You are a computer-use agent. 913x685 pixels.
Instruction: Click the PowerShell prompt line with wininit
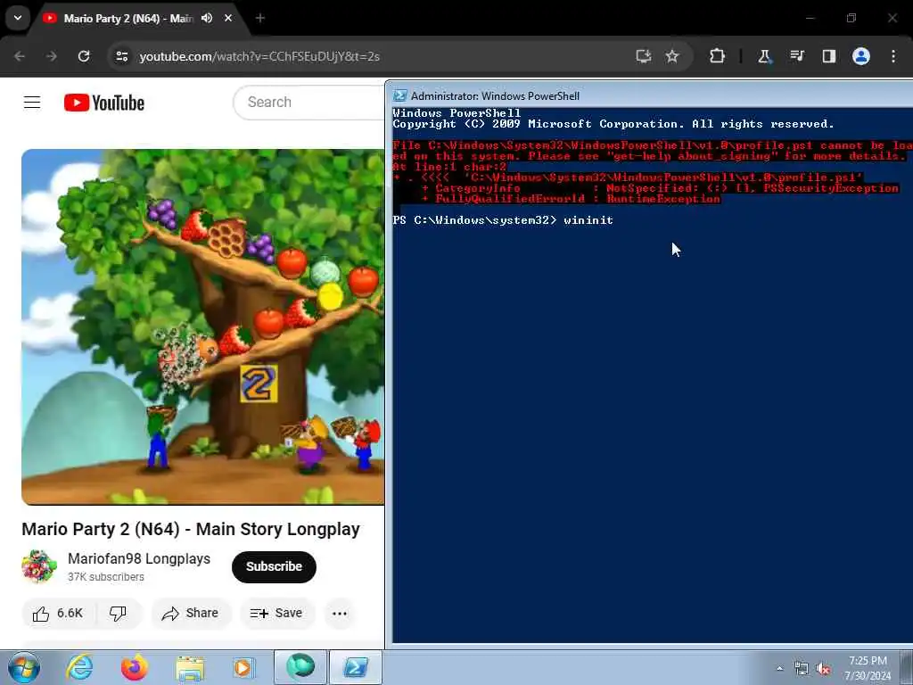(503, 220)
